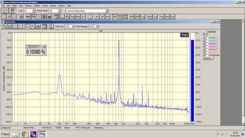Image resolution: width=245 pixels, height=138 pixels.
Task: Open a file using folder icon
Action: [x=9, y=17]
